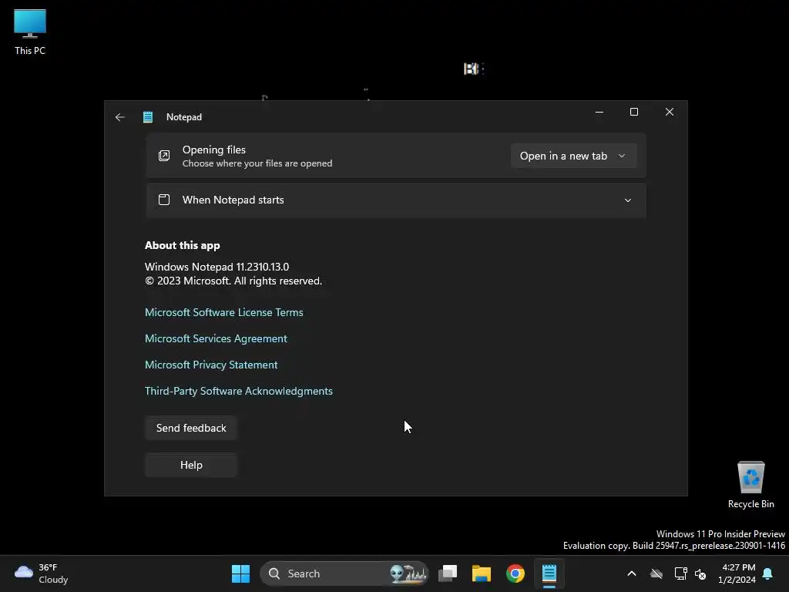
Task: Click the OneDrive tray icon
Action: [656, 573]
